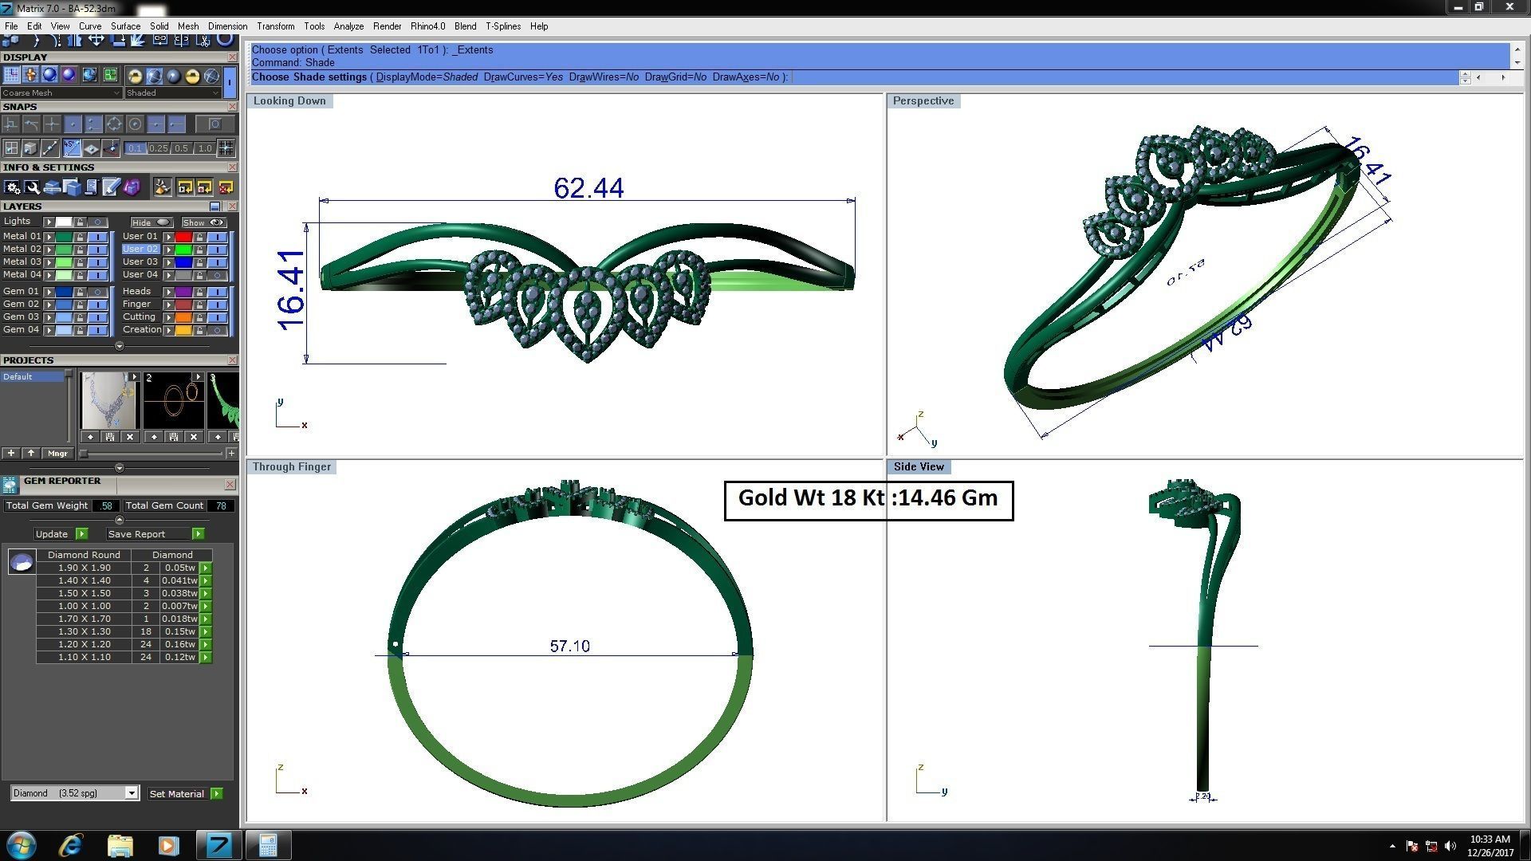Viewport: 1531px width, 861px height.
Task: Click the green four-viewport layout icon
Action: click(x=110, y=75)
